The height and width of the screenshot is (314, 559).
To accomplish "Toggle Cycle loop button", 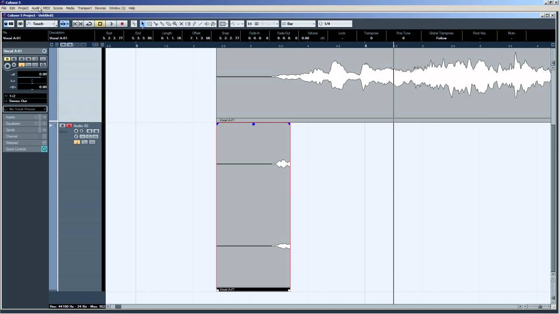I will pyautogui.click(x=89, y=24).
